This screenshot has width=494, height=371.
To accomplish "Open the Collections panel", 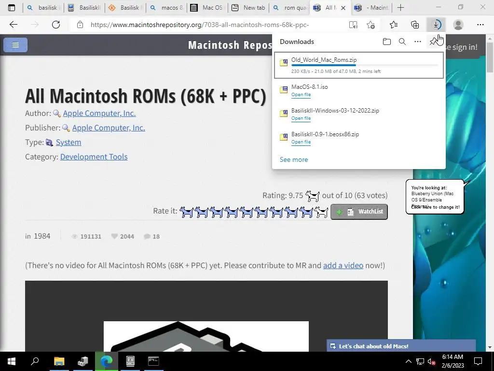I will pos(415,25).
